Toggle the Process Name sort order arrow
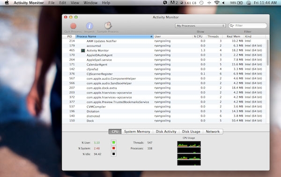 151,37
